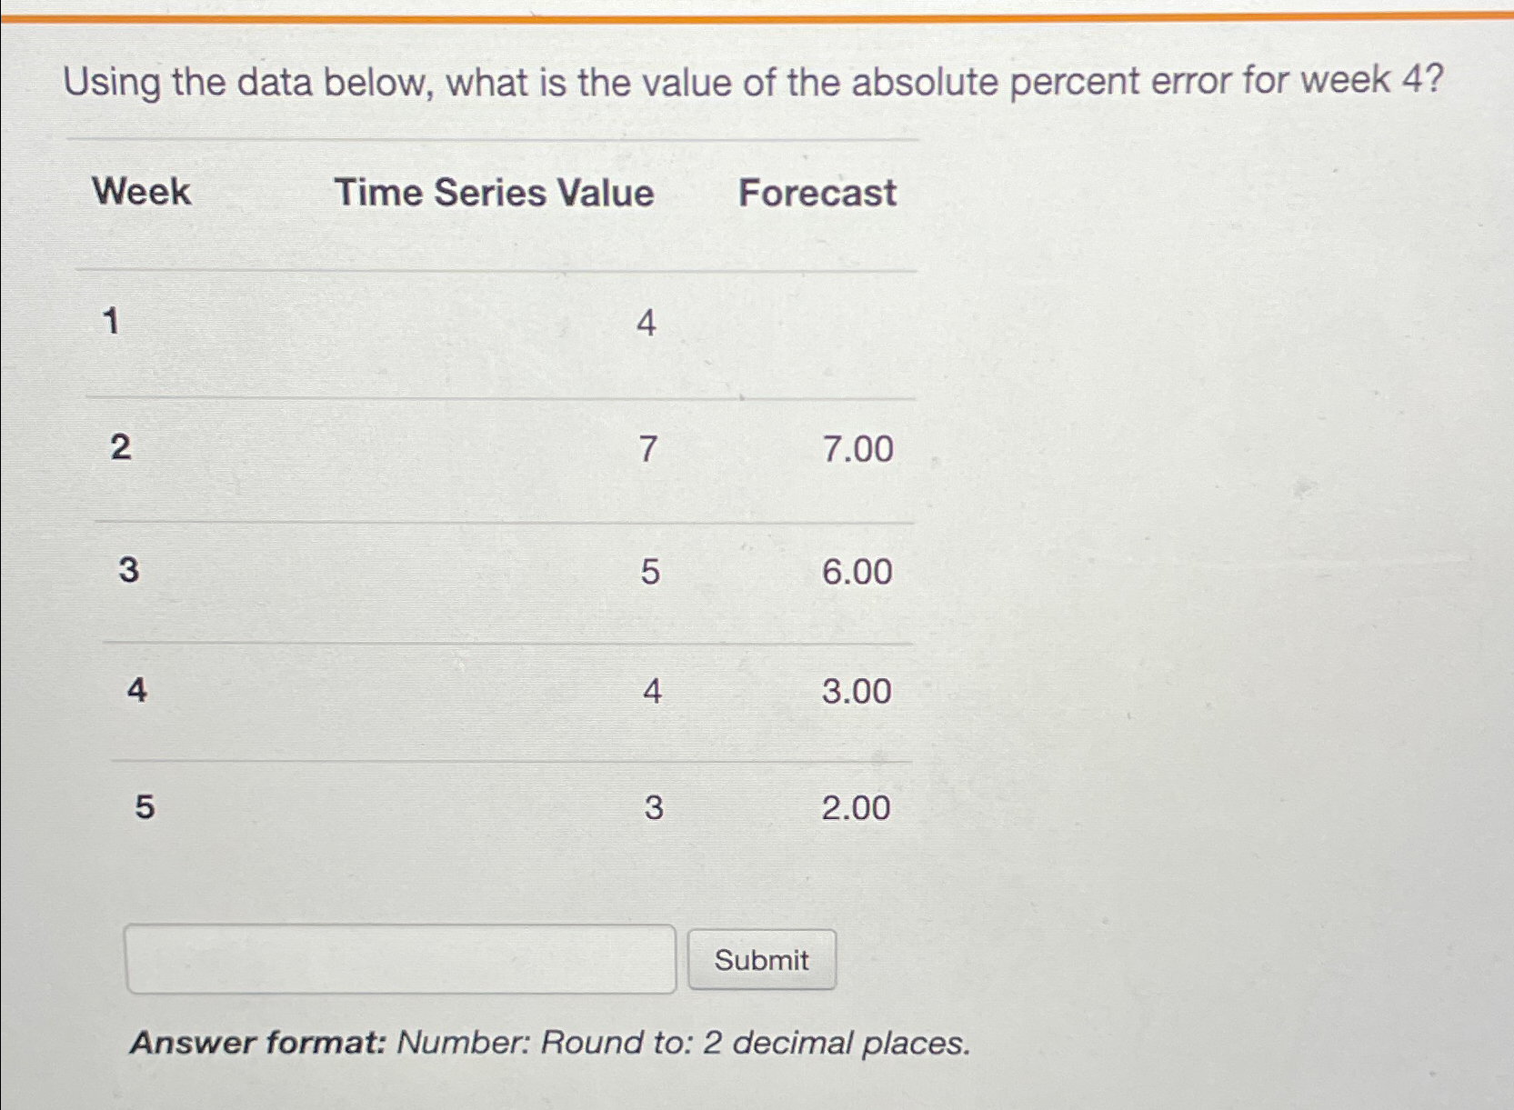Click the Week 5 row label
The width and height of the screenshot is (1514, 1110).
pyautogui.click(x=144, y=807)
